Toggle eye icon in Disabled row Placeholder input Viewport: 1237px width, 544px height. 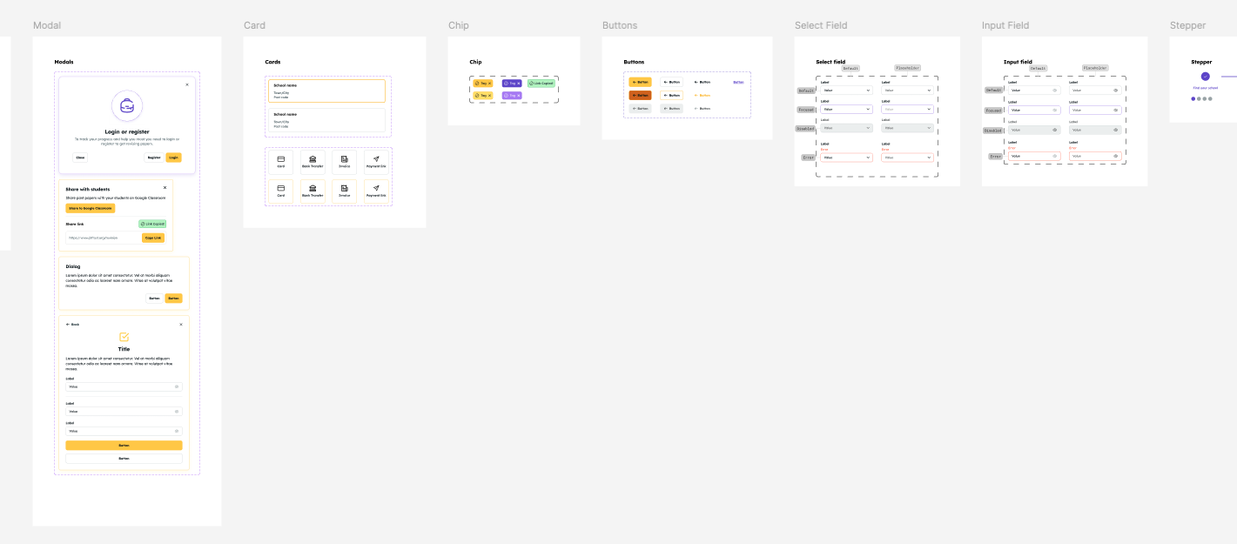click(x=1116, y=130)
